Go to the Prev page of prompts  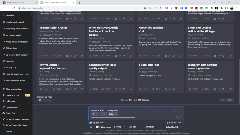pos(223,100)
